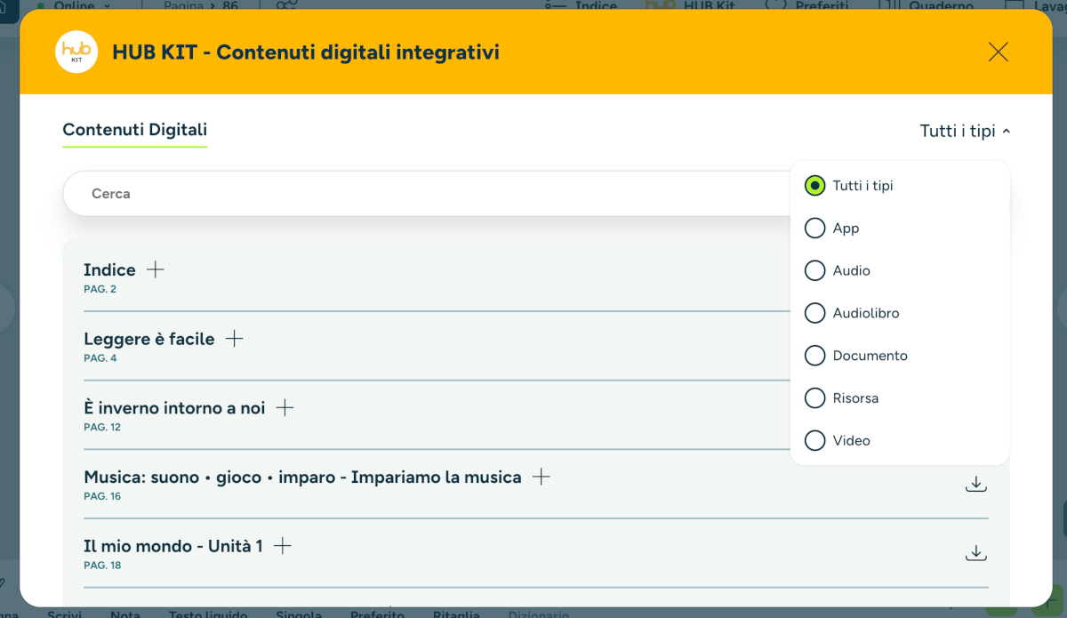Click the dialog title HUB KIT - Contenuti digitali integrativi
This screenshot has width=1067, height=618.
pyautogui.click(x=306, y=52)
